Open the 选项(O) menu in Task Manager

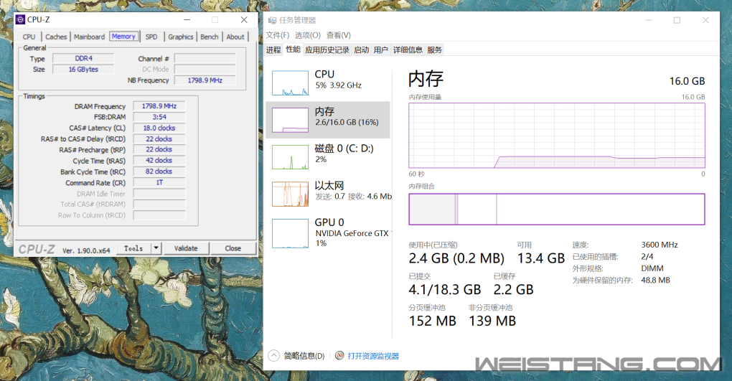[x=308, y=35]
